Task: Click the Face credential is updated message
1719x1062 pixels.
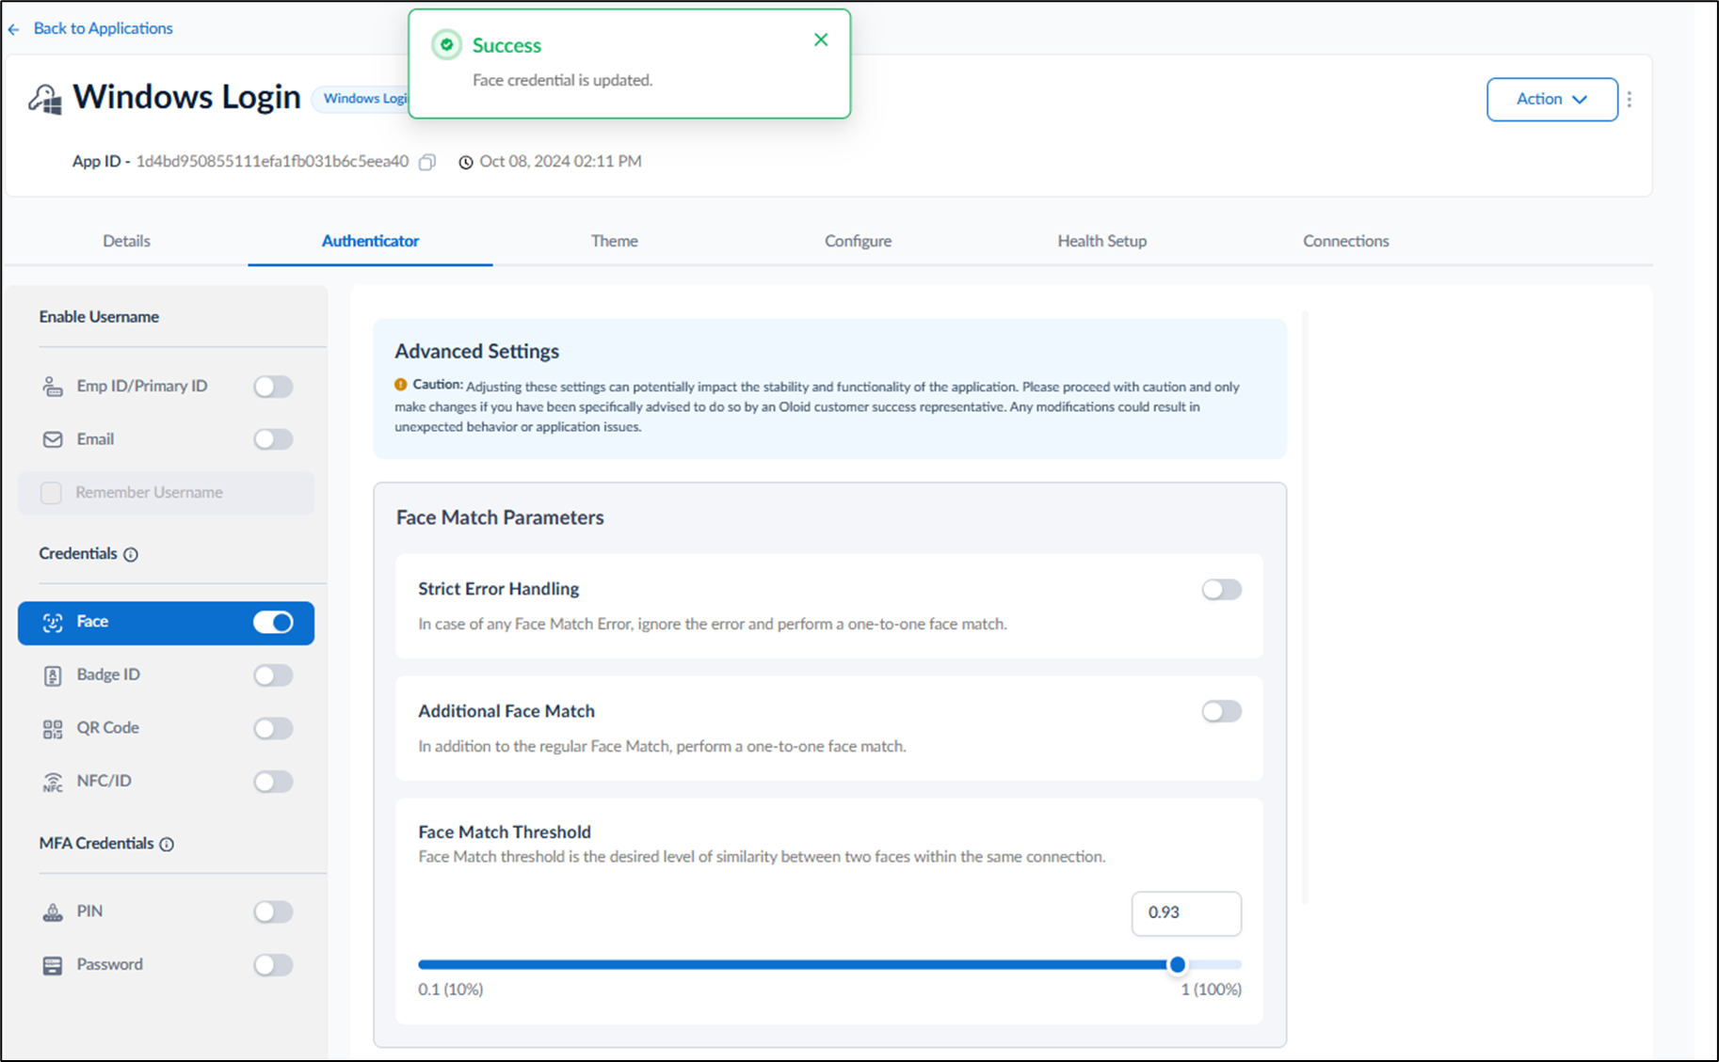Action: [562, 81]
